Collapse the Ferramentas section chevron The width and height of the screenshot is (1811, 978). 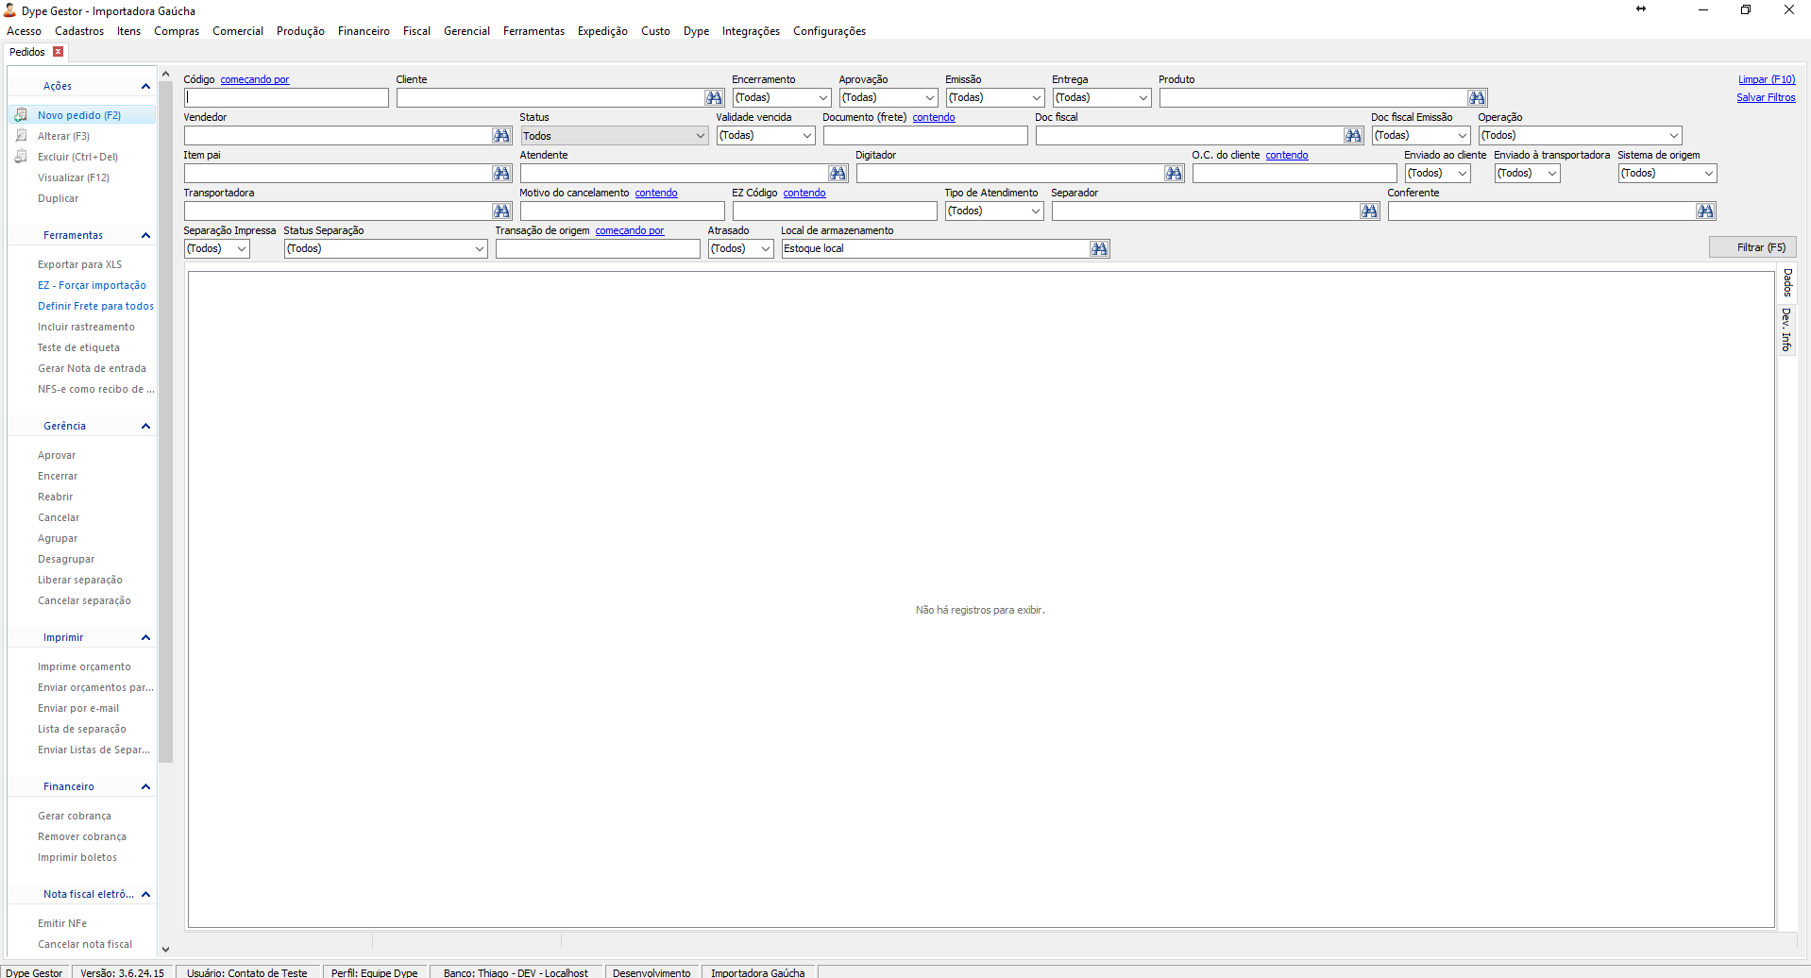145,236
